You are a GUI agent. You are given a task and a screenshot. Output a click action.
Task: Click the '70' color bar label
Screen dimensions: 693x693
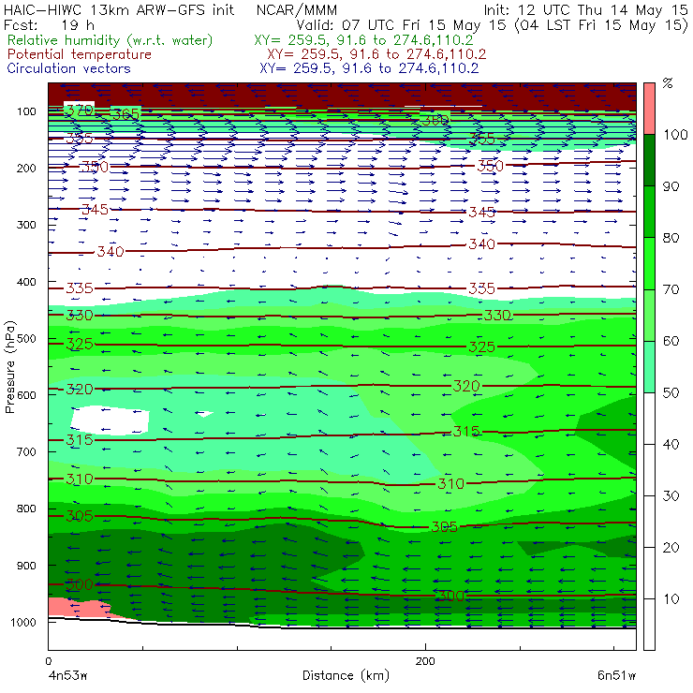coord(671,289)
